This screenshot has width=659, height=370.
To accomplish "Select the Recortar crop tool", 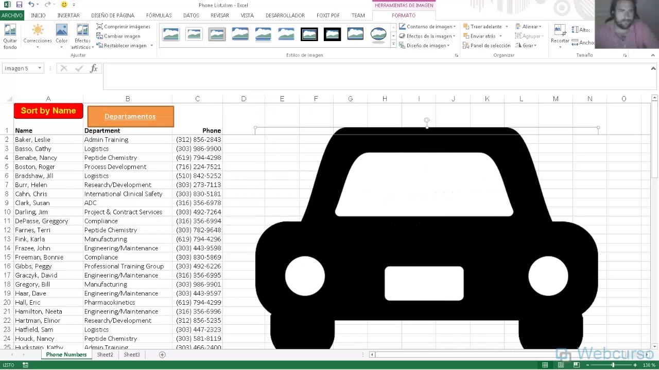I will (560, 36).
